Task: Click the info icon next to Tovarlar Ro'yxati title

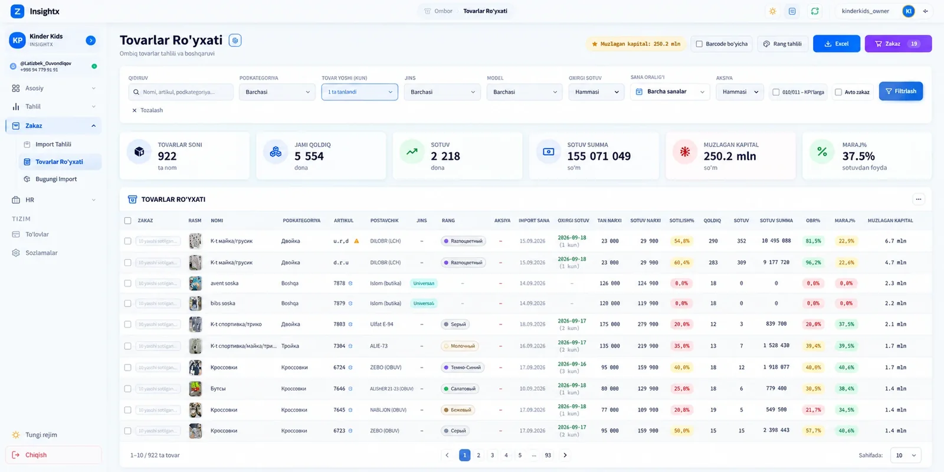Action: (235, 40)
